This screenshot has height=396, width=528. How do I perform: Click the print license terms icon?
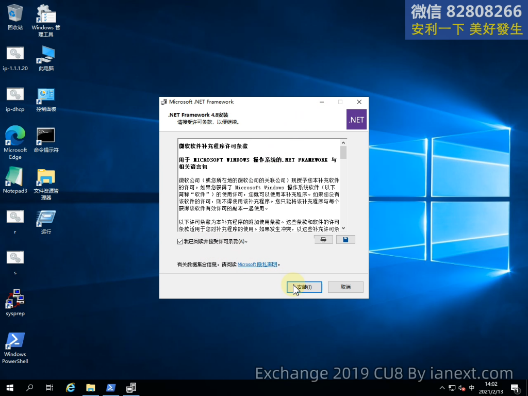(323, 240)
